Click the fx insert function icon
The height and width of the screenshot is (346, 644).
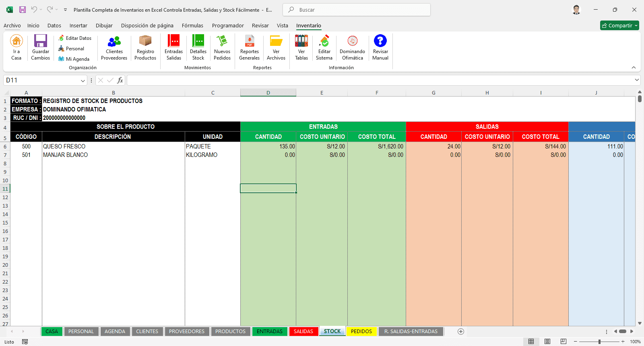tap(120, 80)
